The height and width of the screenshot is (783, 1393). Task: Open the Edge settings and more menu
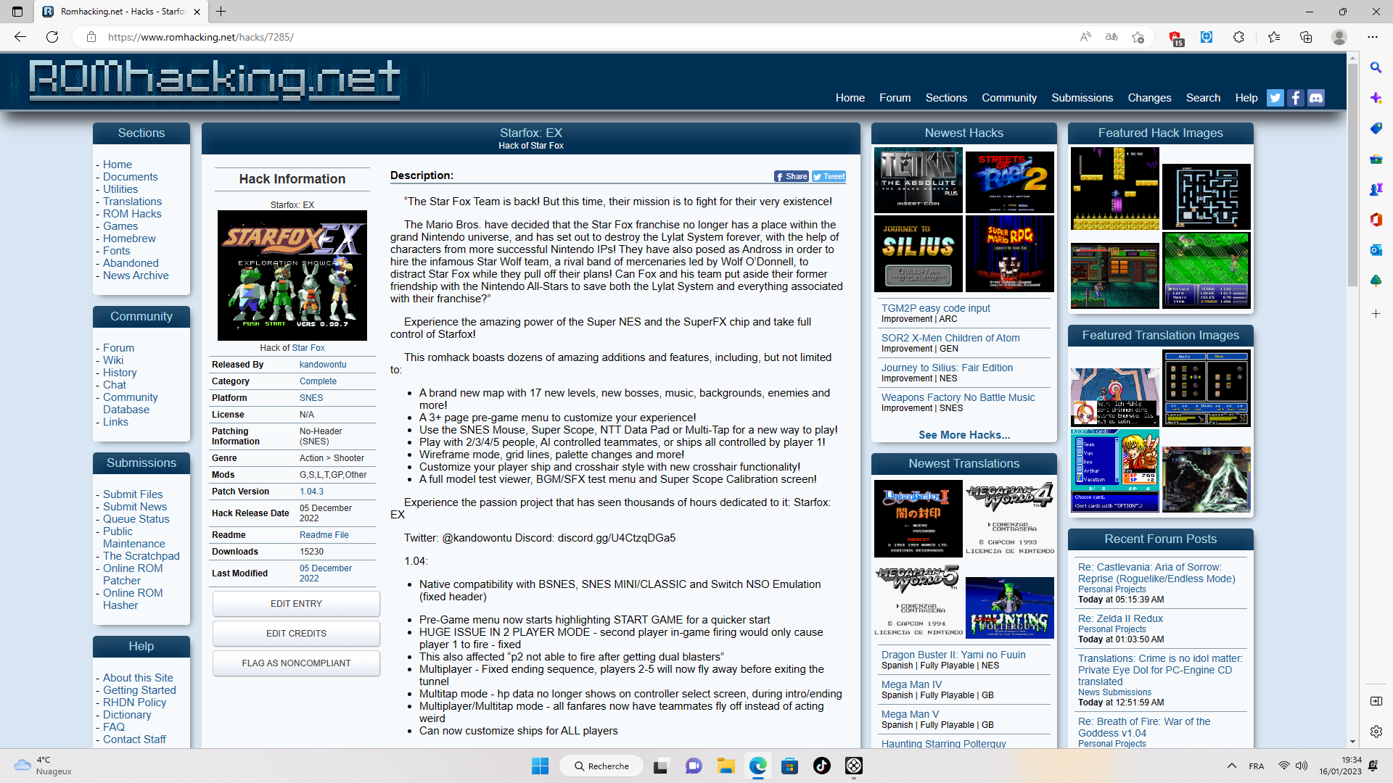pyautogui.click(x=1373, y=37)
